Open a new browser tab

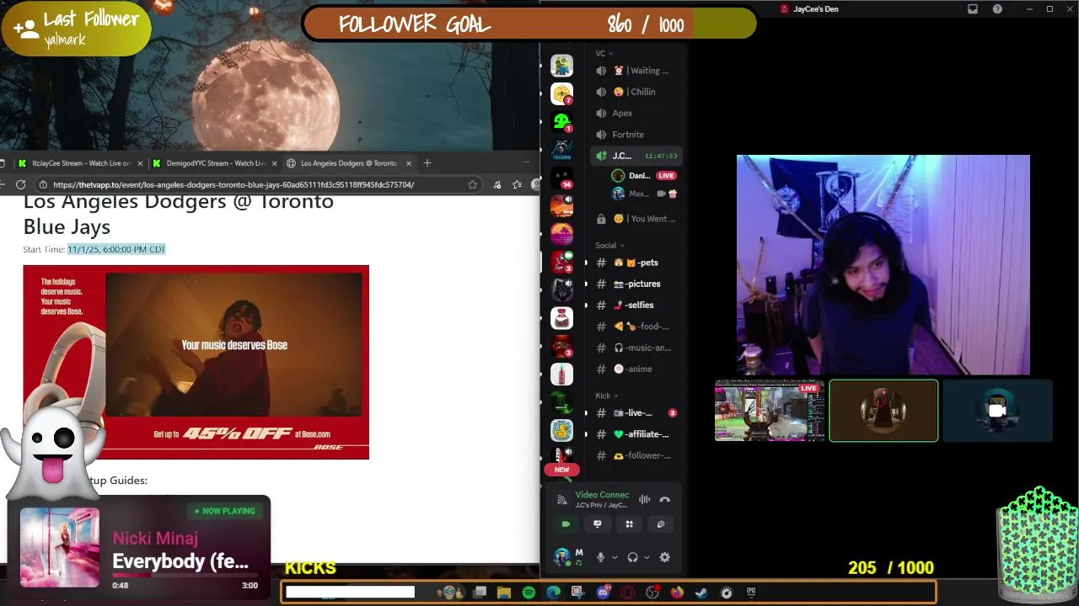click(x=427, y=163)
